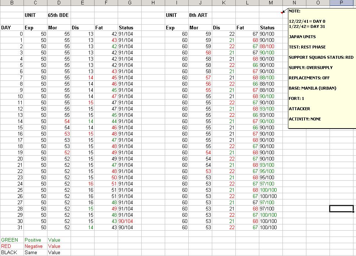Click the Status header for 8th ART

(271, 28)
